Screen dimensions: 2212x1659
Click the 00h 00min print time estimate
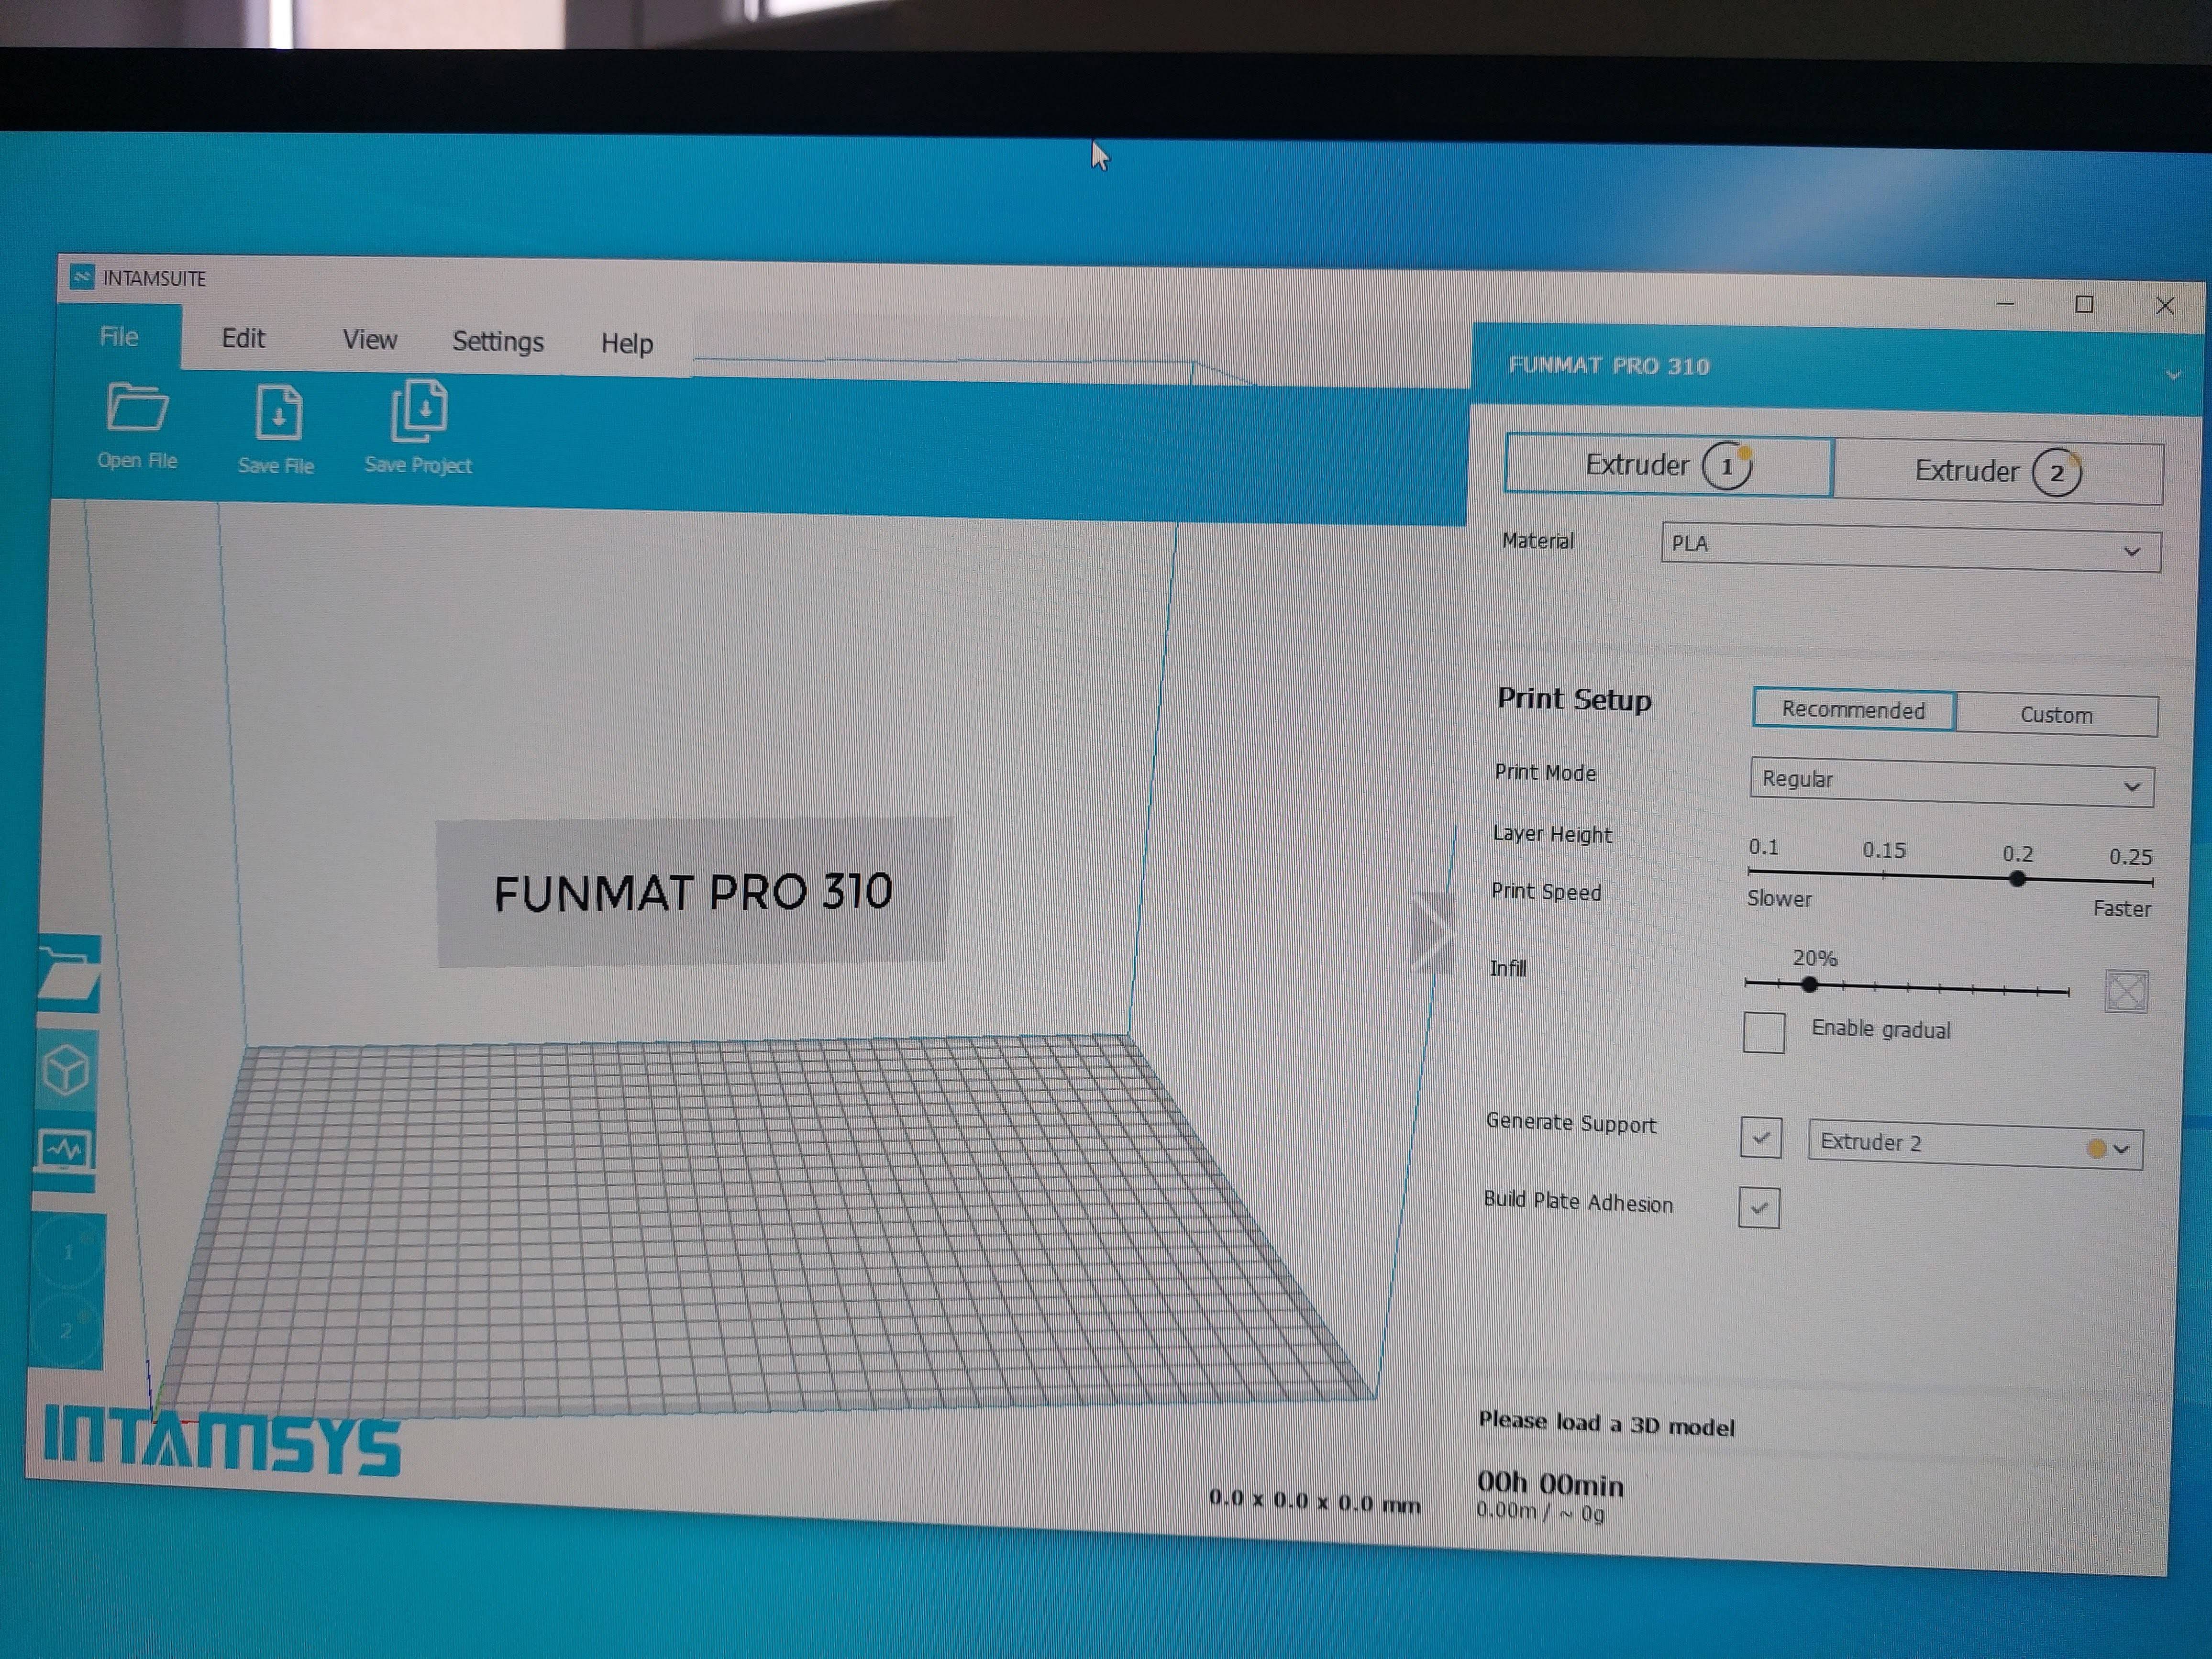point(1550,1484)
